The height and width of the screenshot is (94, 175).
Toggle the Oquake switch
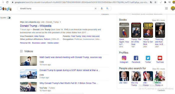9,18
